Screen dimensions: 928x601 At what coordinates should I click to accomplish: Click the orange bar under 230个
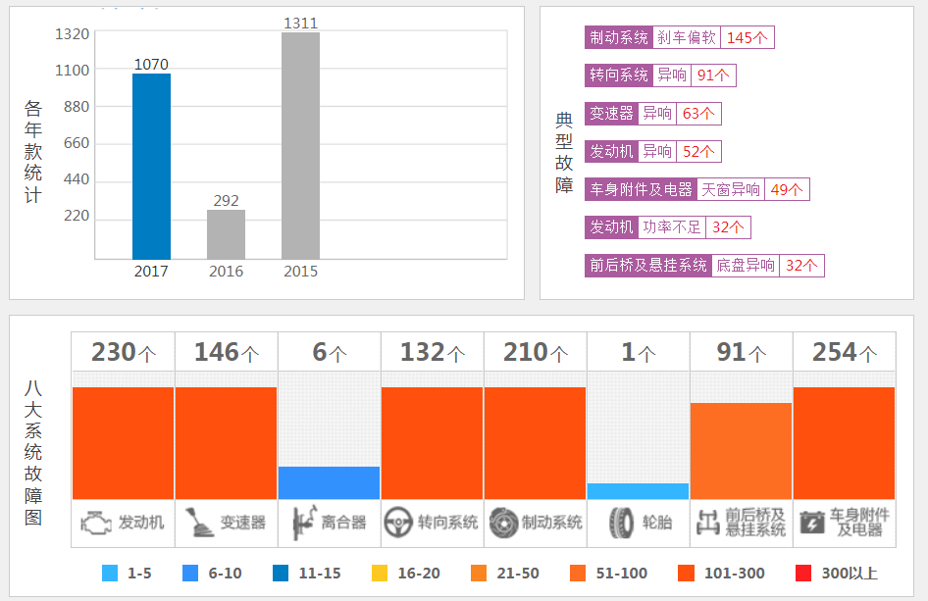click(123, 443)
